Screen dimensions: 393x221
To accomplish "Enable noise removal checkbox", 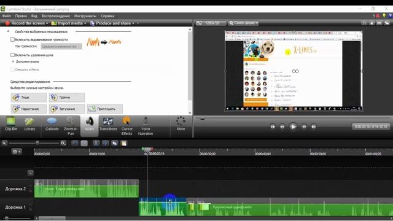I will coord(12,55).
